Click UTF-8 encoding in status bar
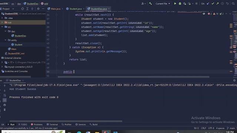The height and width of the screenshot is (133, 237). pos(211,128)
